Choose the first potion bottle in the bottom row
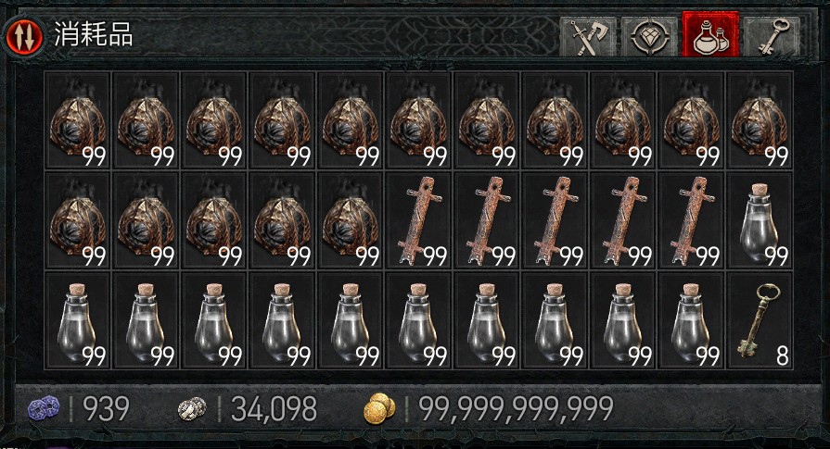Image resolution: width=830 pixels, height=449 pixels. click(77, 320)
